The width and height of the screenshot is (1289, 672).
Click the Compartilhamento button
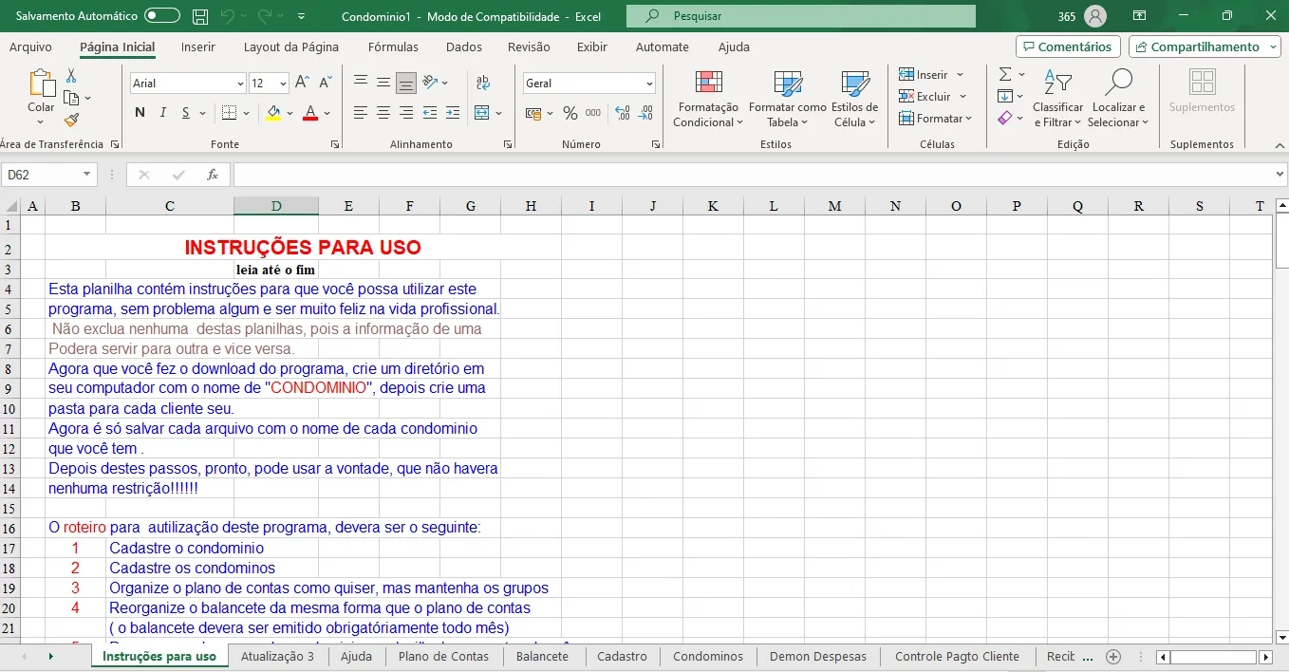coord(1205,47)
